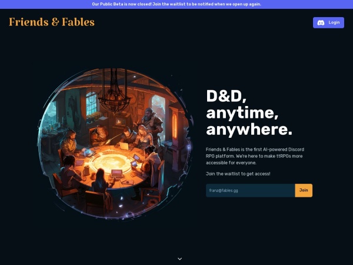Click the ampersand in the Friends & Fables logo
The image size is (353, 265).
[55, 22]
